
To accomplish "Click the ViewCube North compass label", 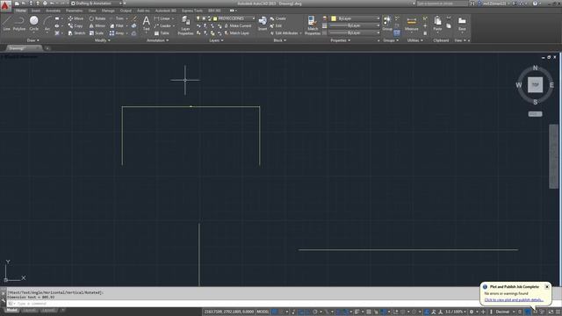I will pyautogui.click(x=535, y=68).
